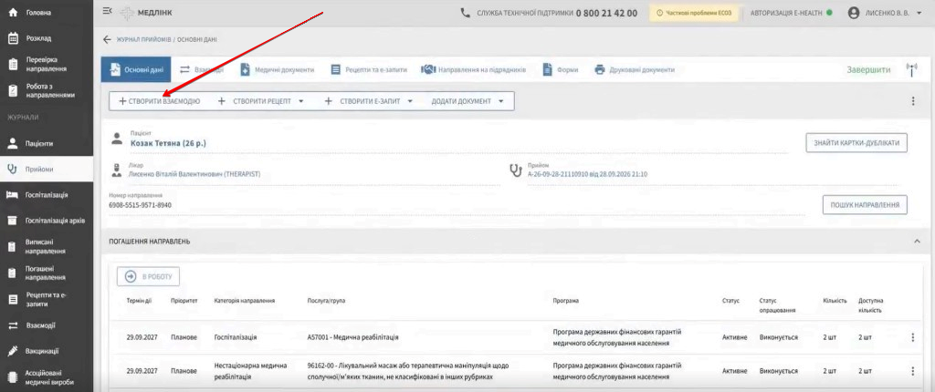Click Лікар field Лисенко Віталій Валентинович

(x=195, y=174)
